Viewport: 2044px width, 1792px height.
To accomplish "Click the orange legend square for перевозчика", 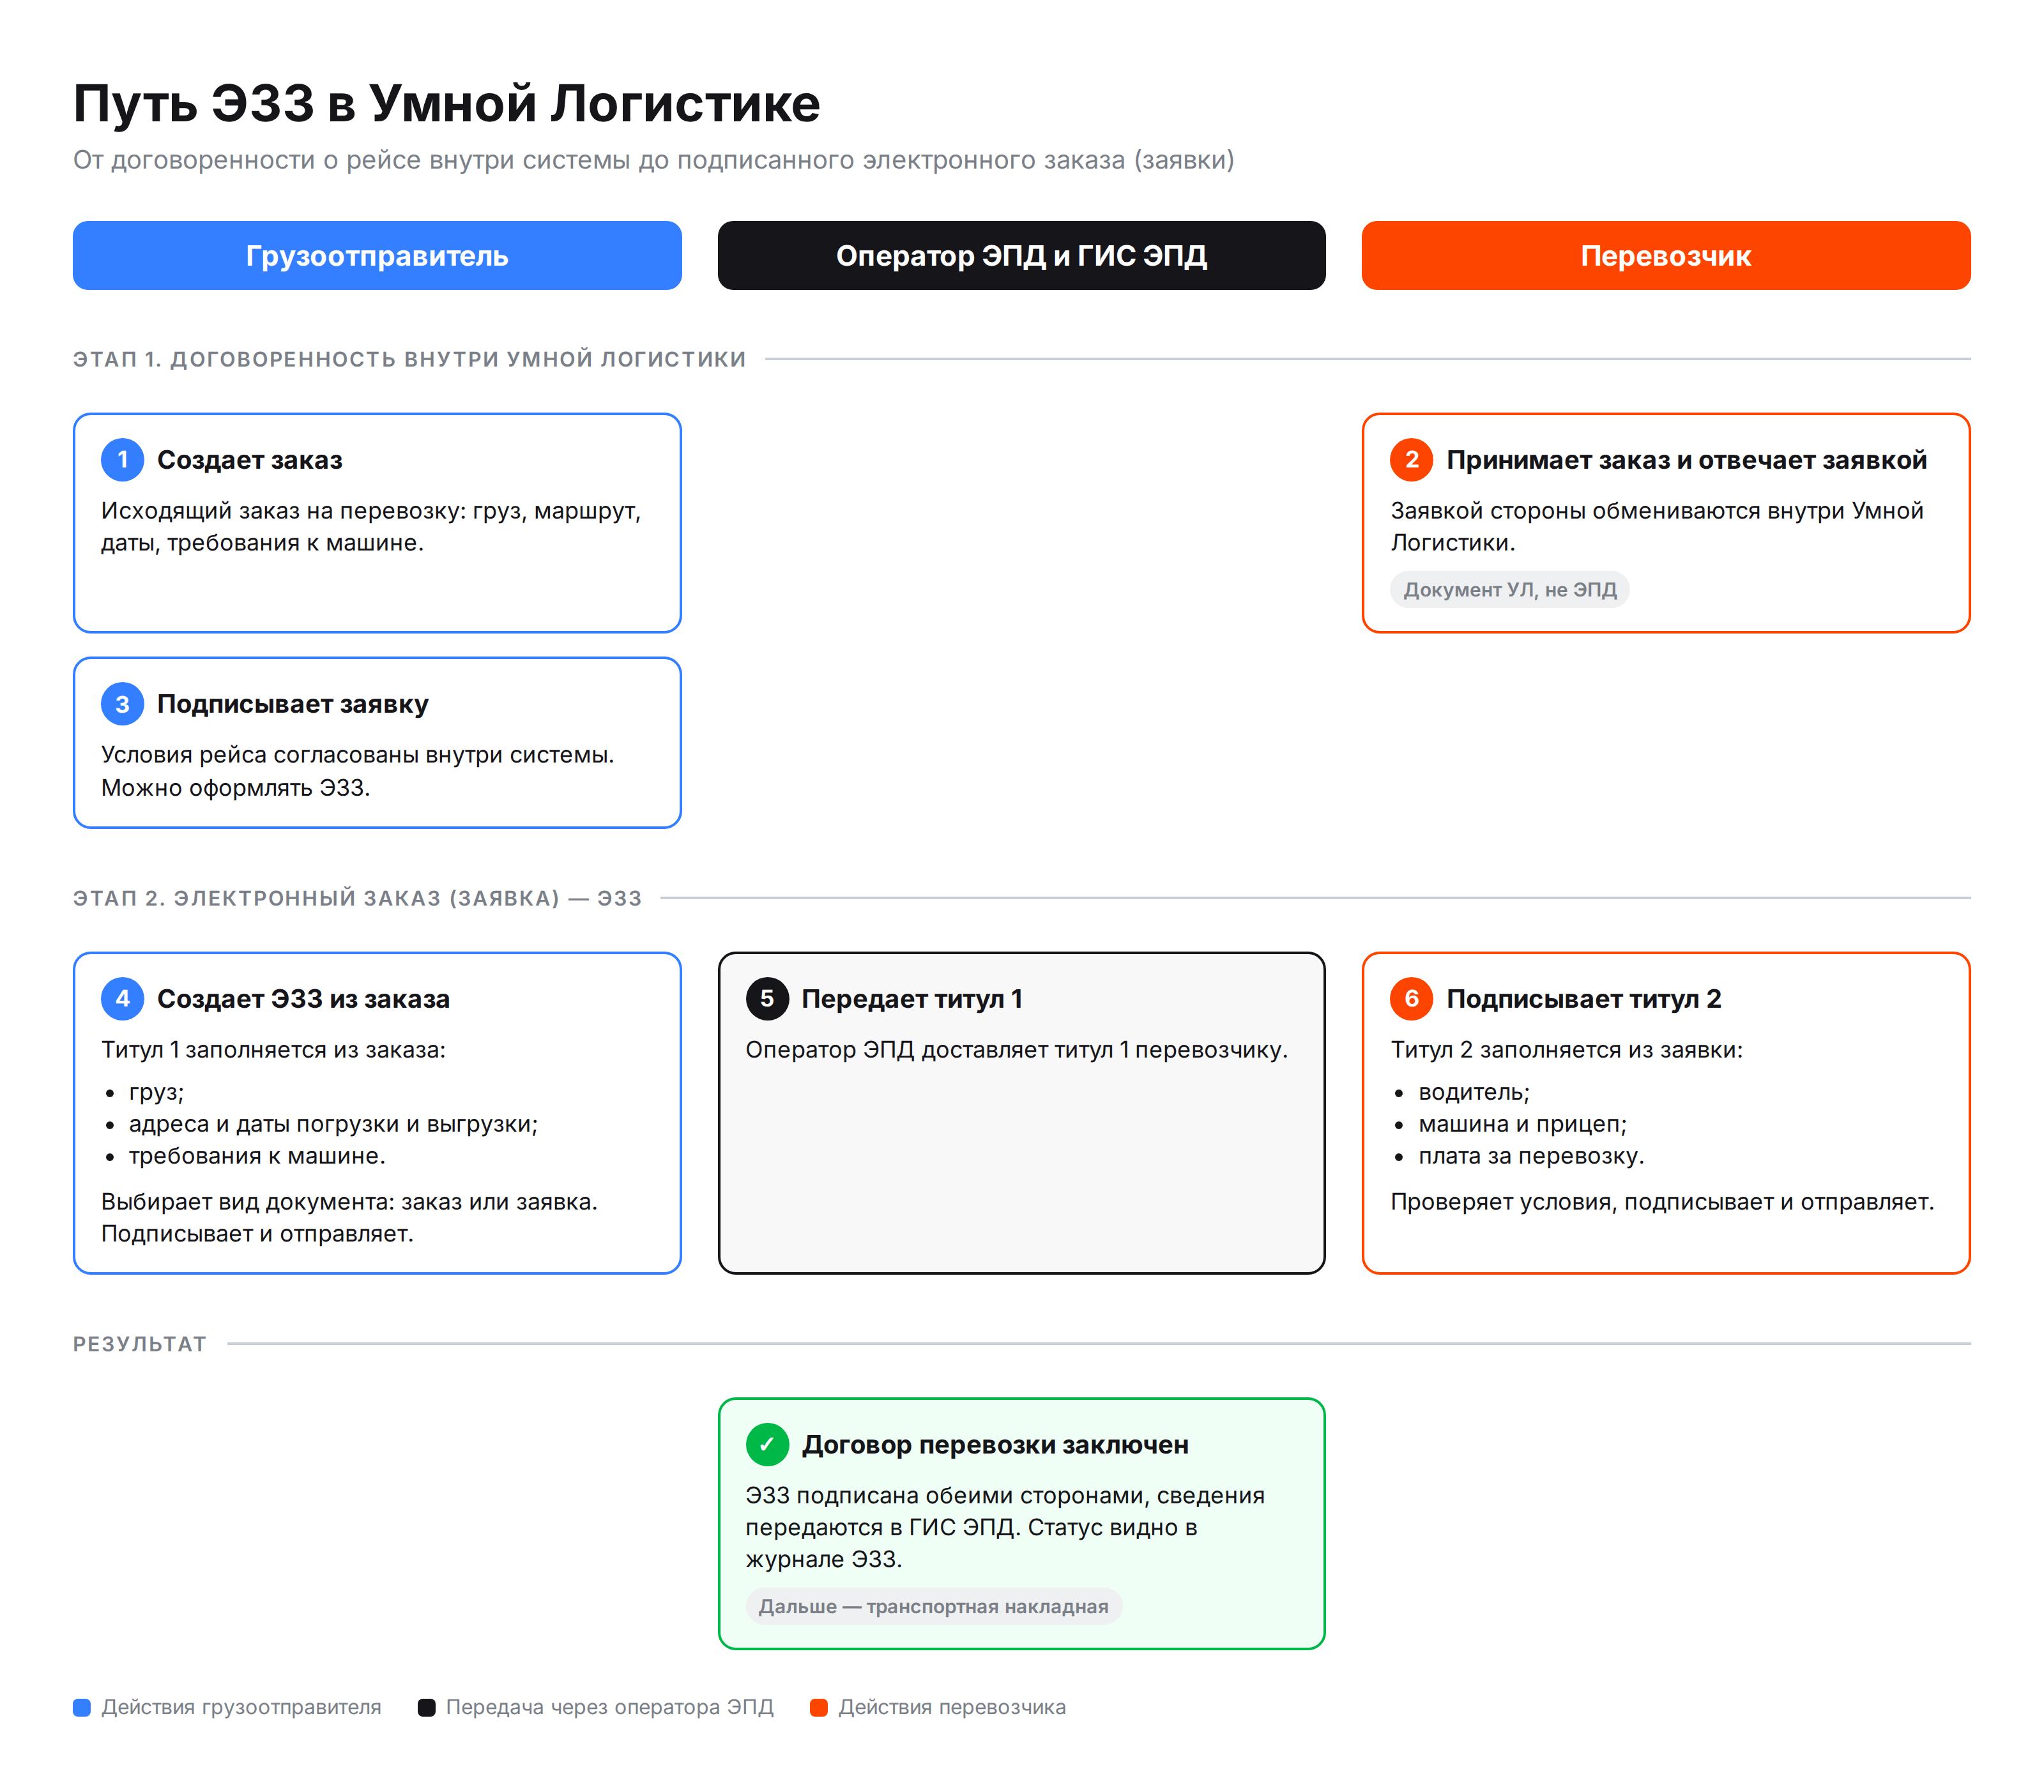I will click(818, 1707).
